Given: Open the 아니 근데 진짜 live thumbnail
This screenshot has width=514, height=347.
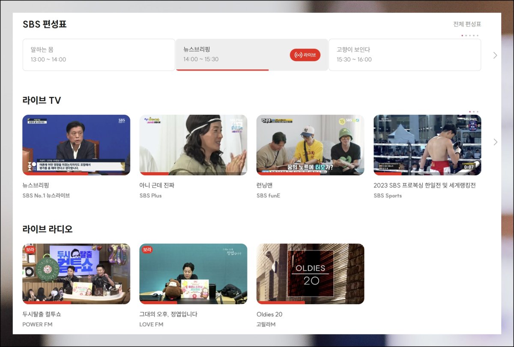Looking at the screenshot, I should pos(193,145).
